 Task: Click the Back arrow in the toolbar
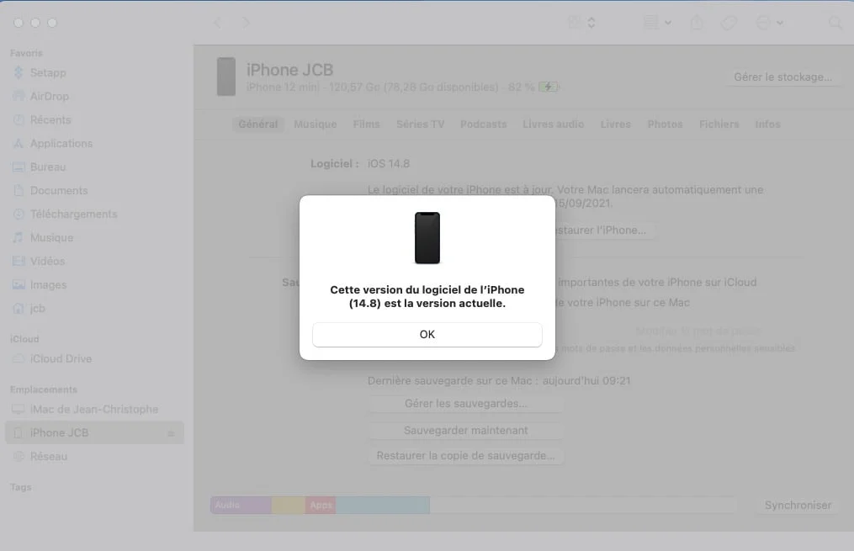pos(217,23)
